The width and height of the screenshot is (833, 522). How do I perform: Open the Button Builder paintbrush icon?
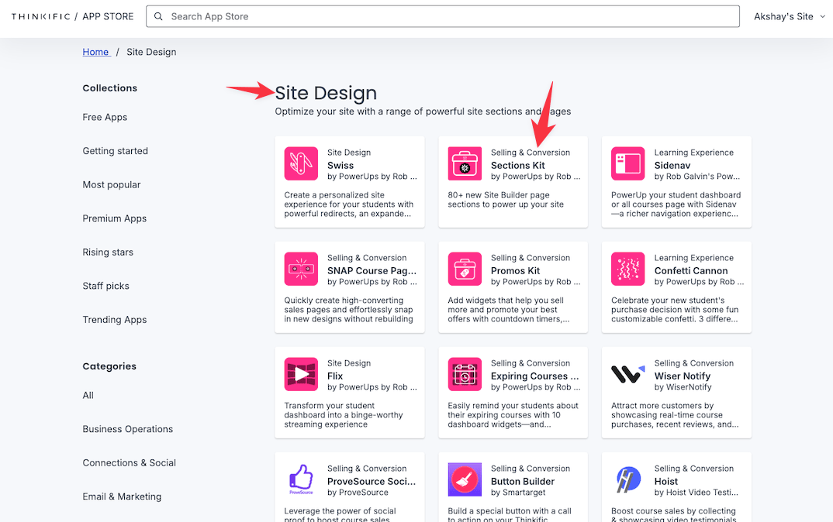pyautogui.click(x=464, y=478)
